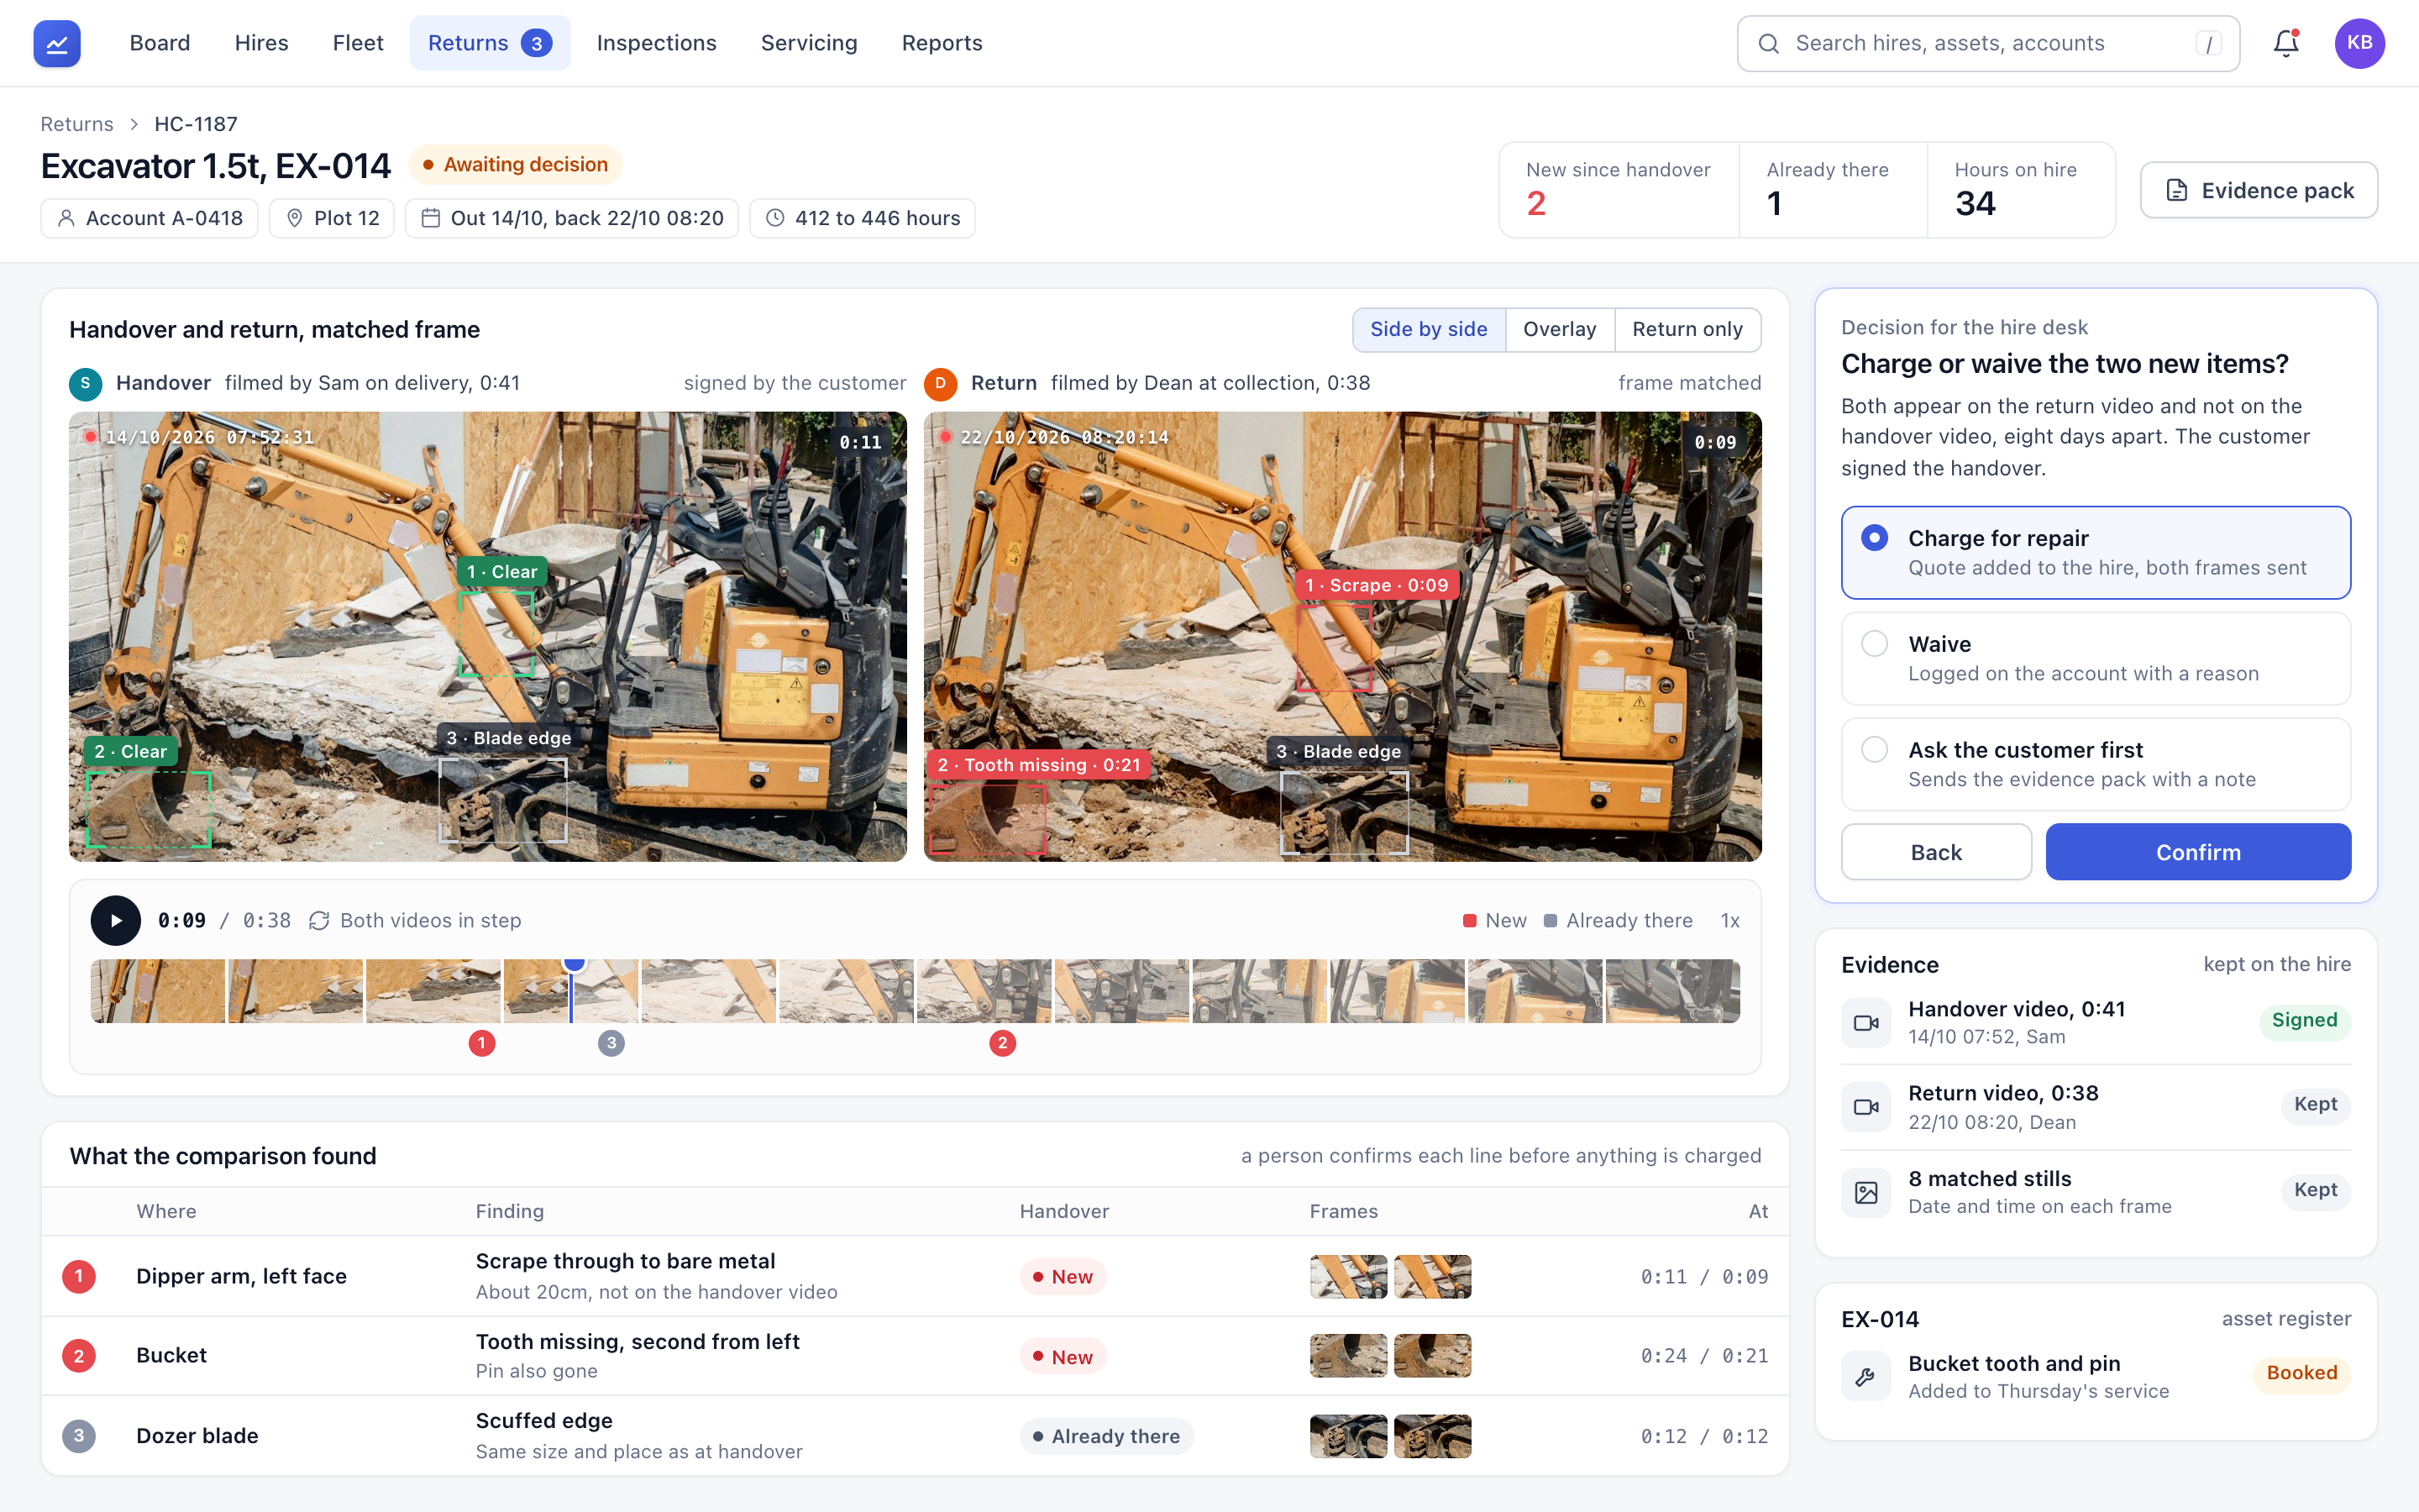Click the search magnifier icon

[1768, 43]
